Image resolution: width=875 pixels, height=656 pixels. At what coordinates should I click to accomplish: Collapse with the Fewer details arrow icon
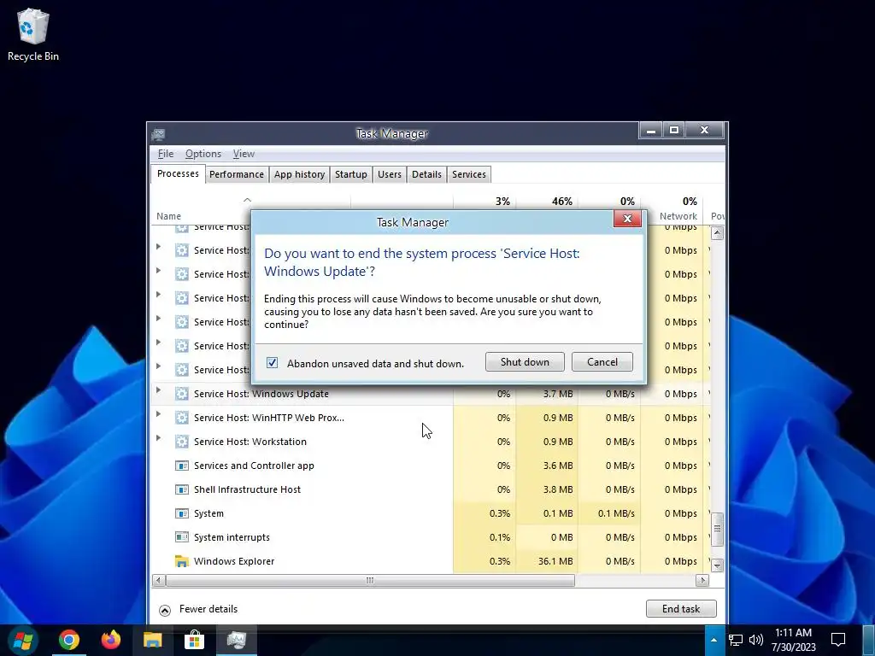coord(165,610)
